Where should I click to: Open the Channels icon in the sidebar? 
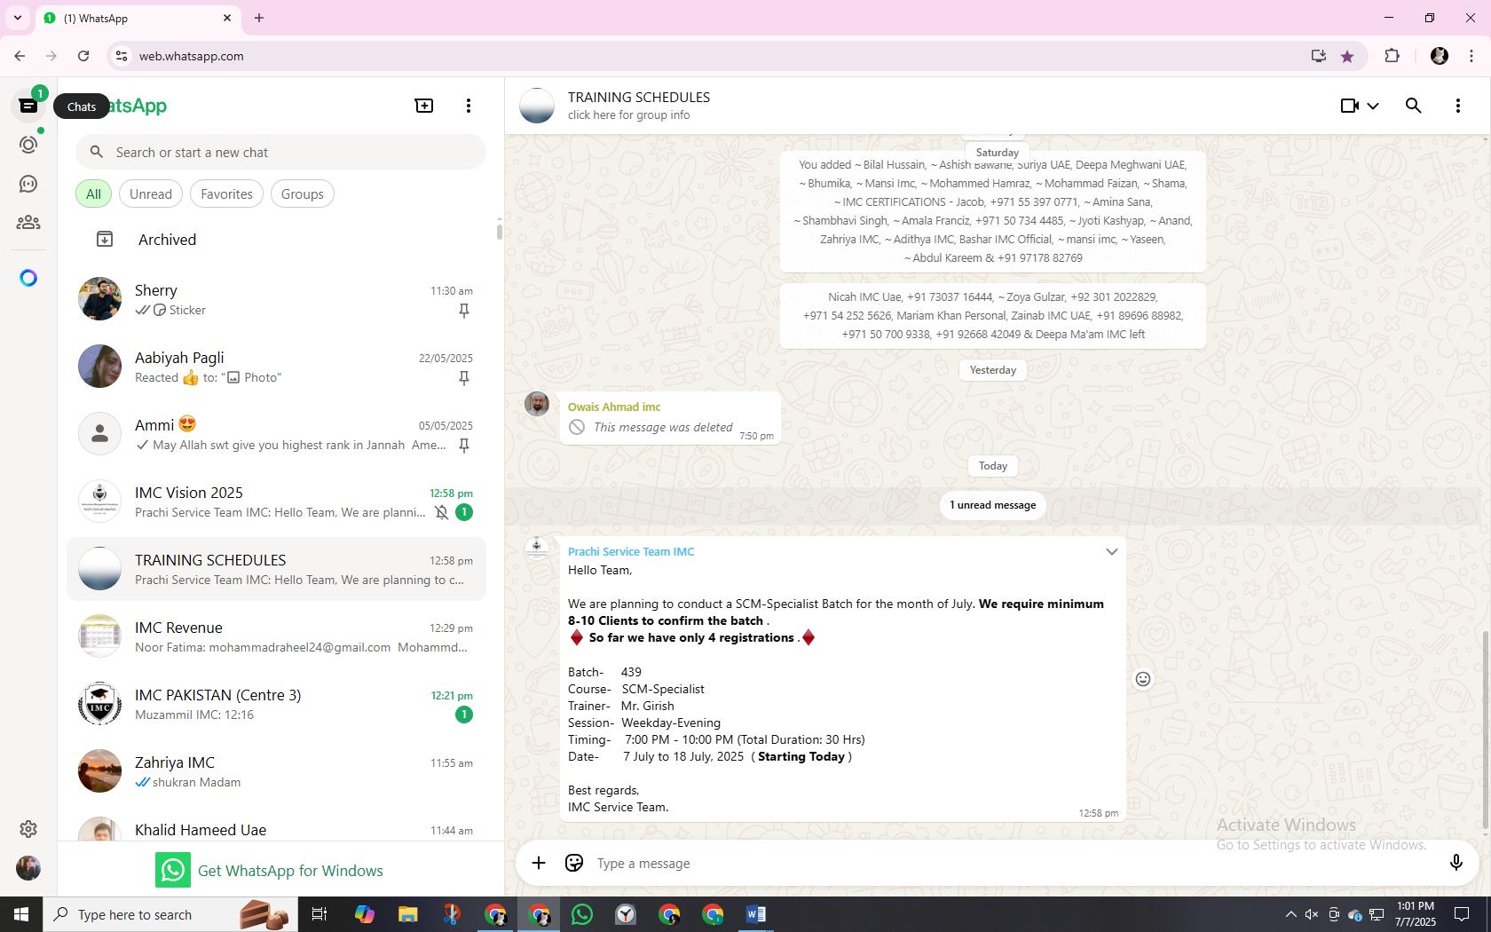pyautogui.click(x=28, y=184)
